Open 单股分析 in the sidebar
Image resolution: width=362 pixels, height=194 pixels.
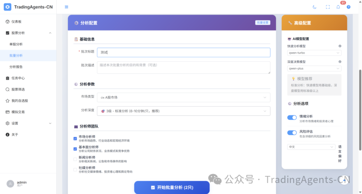[x=16, y=44]
